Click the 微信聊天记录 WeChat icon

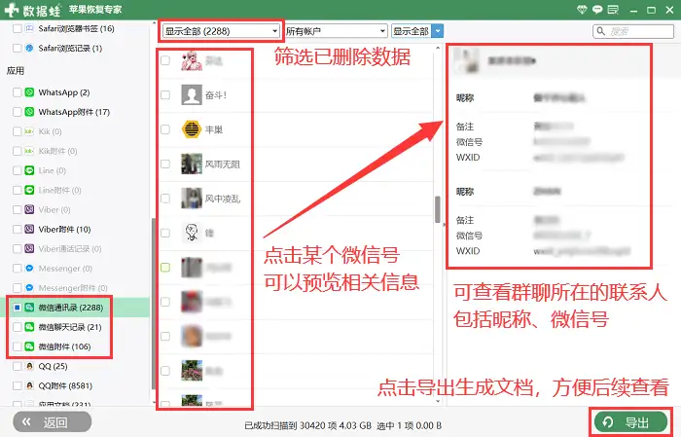pyautogui.click(x=29, y=327)
